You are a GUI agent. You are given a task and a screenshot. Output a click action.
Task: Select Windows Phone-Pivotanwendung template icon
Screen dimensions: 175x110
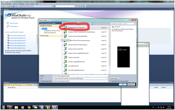point(65,45)
